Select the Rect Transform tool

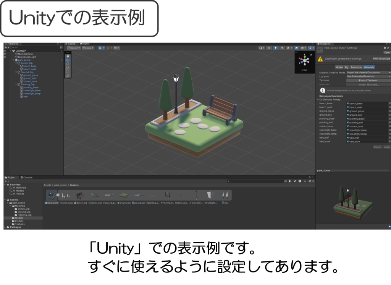[68, 72]
